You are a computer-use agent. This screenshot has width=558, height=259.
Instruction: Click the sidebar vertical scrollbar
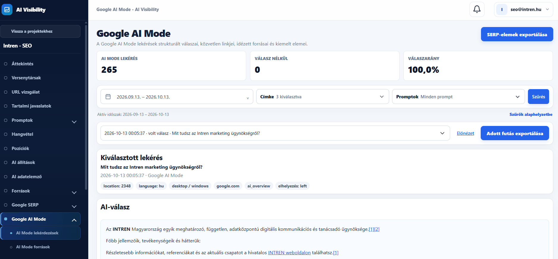(x=86, y=107)
